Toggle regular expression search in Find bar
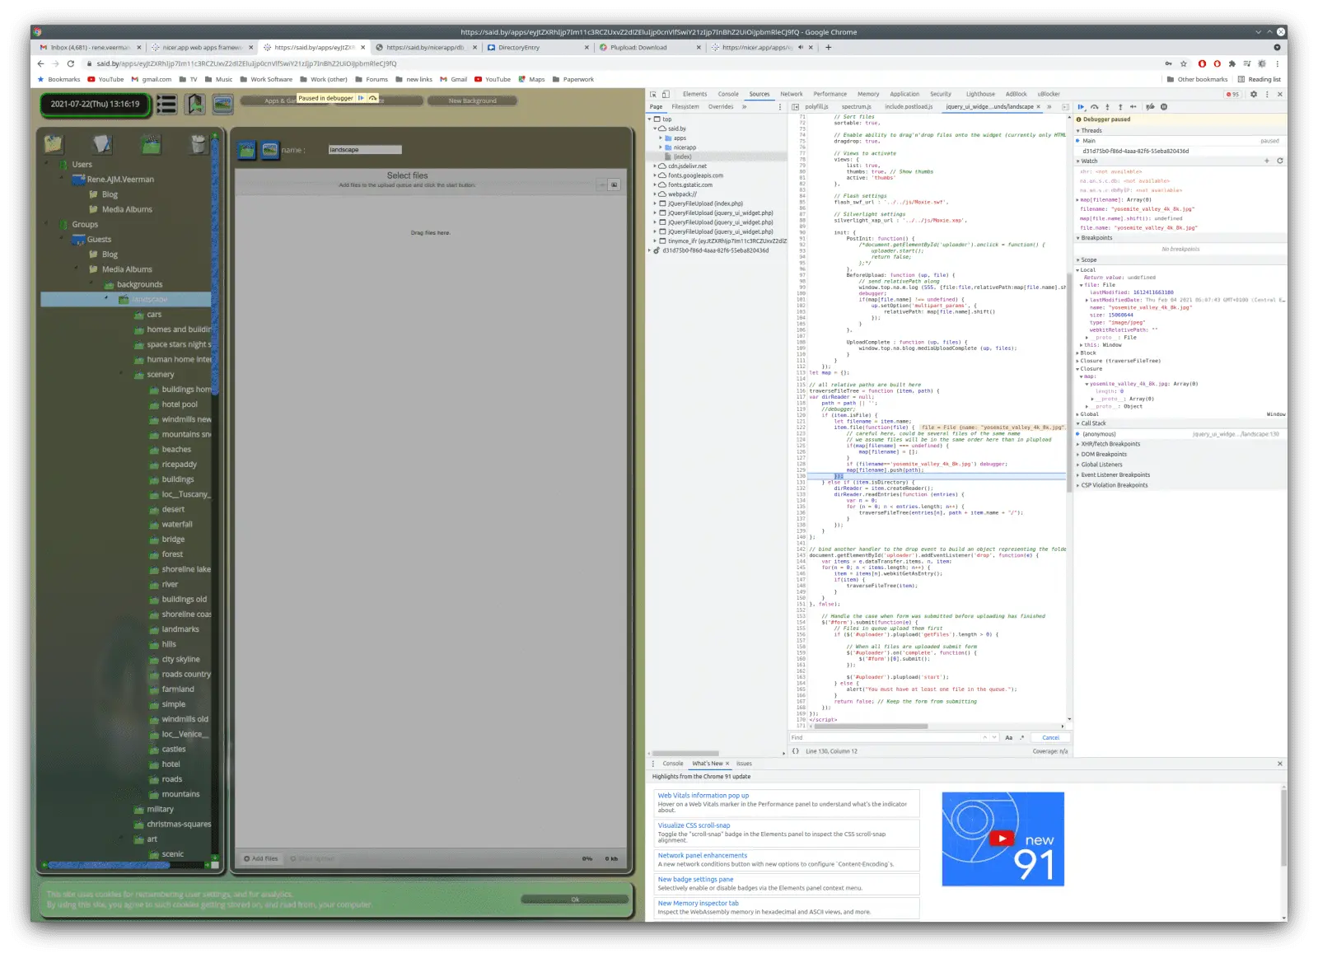Image resolution: width=1318 pixels, height=958 pixels. pyautogui.click(x=1022, y=738)
